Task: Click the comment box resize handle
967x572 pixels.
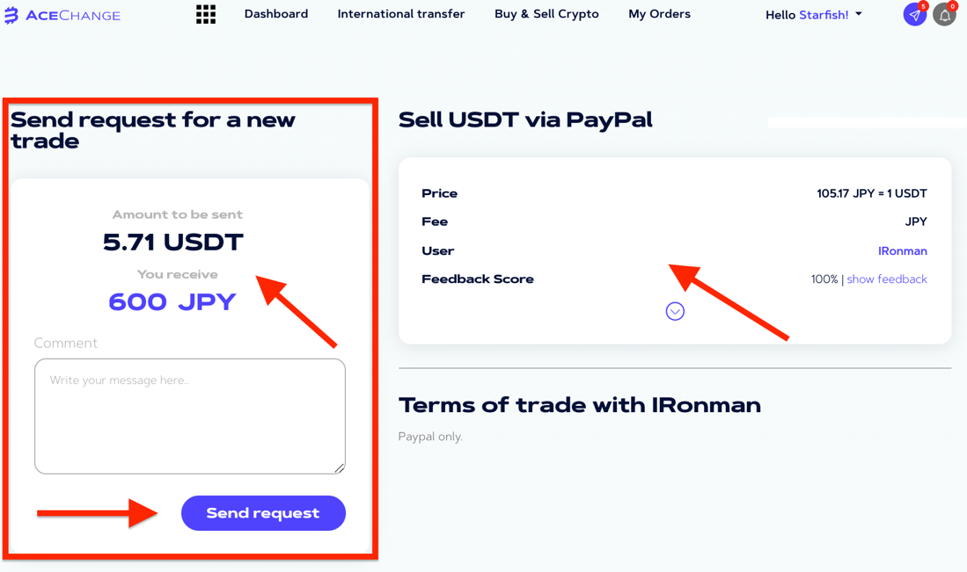Action: 339,468
